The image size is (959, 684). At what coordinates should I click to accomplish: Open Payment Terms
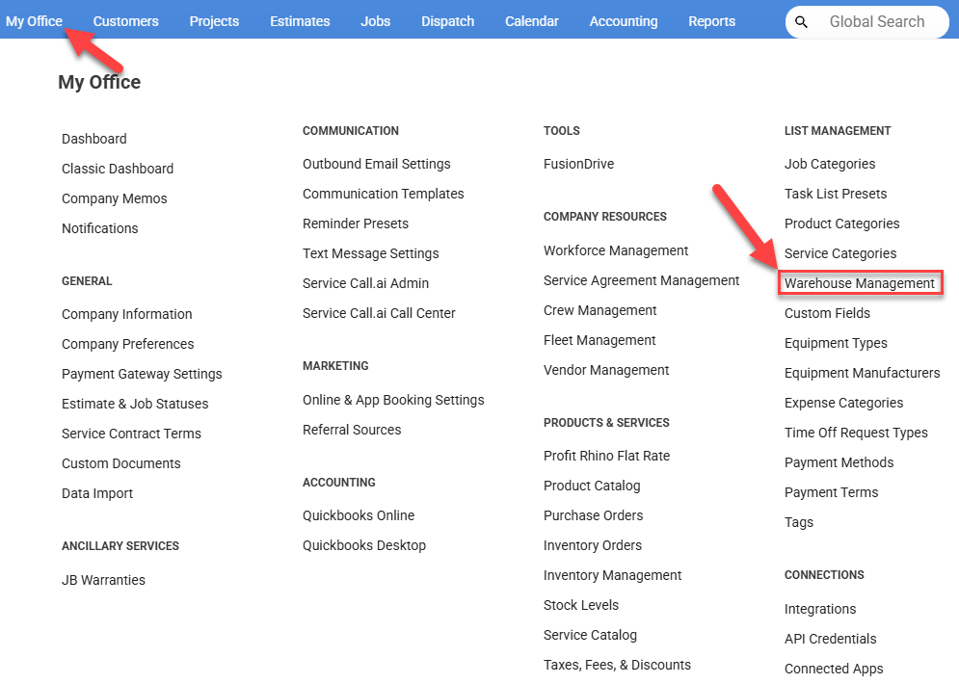click(x=831, y=493)
